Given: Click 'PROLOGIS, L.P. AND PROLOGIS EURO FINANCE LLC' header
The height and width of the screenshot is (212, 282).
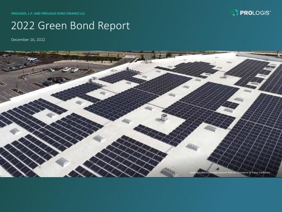Looking at the screenshot, I should click(x=48, y=14).
